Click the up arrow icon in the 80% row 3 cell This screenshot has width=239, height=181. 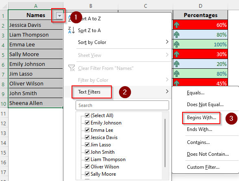(177, 35)
